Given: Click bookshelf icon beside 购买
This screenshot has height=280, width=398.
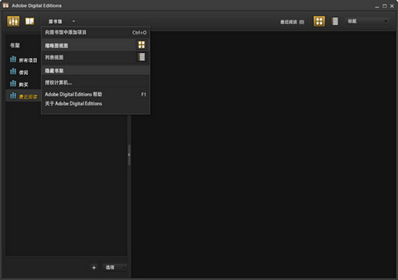Looking at the screenshot, I should pos(13,83).
